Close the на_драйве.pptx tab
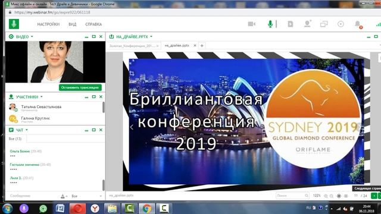 195,46
